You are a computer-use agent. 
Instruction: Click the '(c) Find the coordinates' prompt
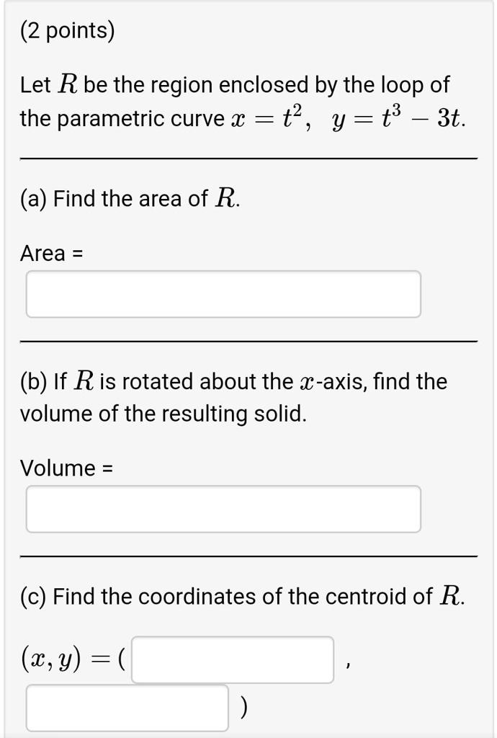tap(241, 595)
